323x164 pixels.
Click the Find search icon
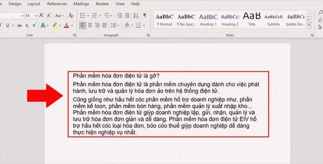click(320, 13)
